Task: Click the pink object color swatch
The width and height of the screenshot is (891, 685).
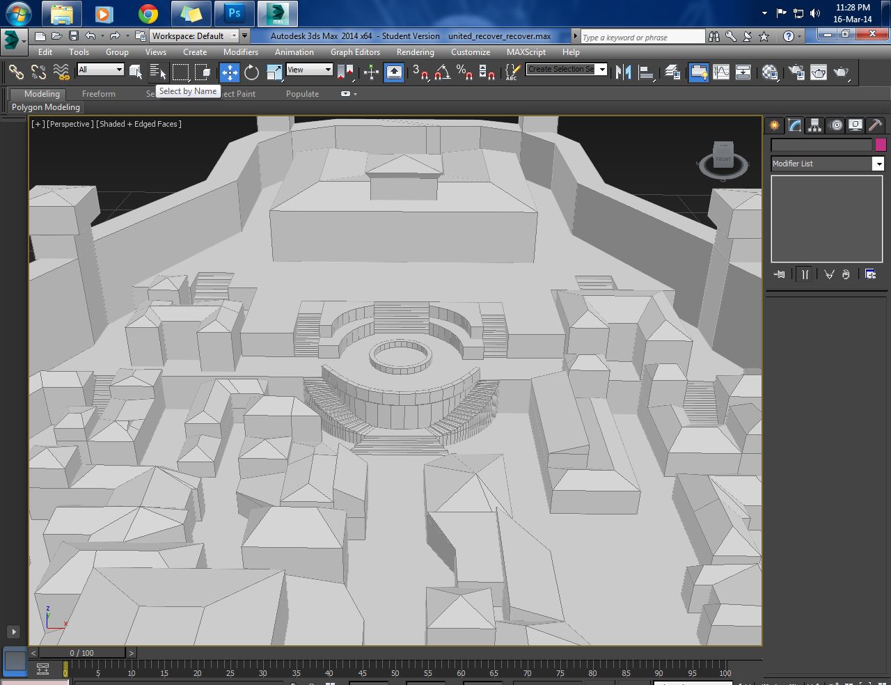Action: tap(881, 145)
